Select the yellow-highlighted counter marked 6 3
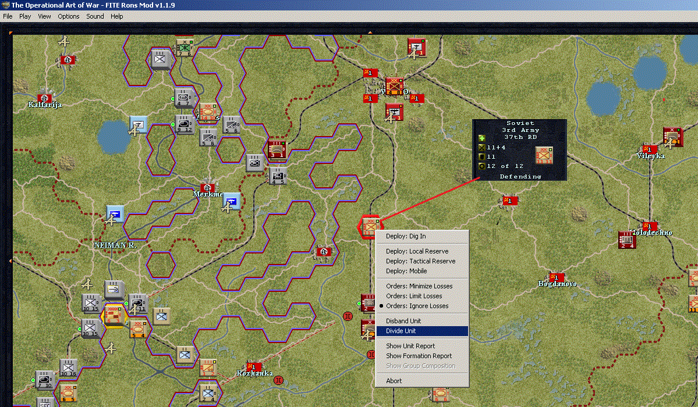 click(x=114, y=315)
